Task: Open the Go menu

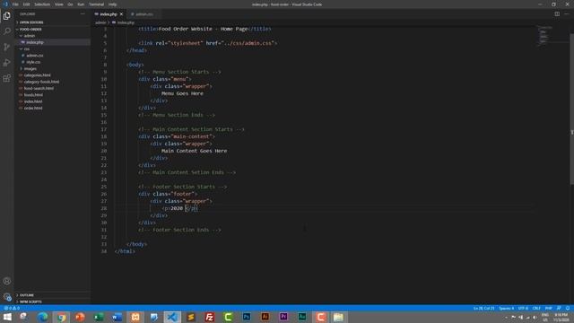Action: pos(70,4)
